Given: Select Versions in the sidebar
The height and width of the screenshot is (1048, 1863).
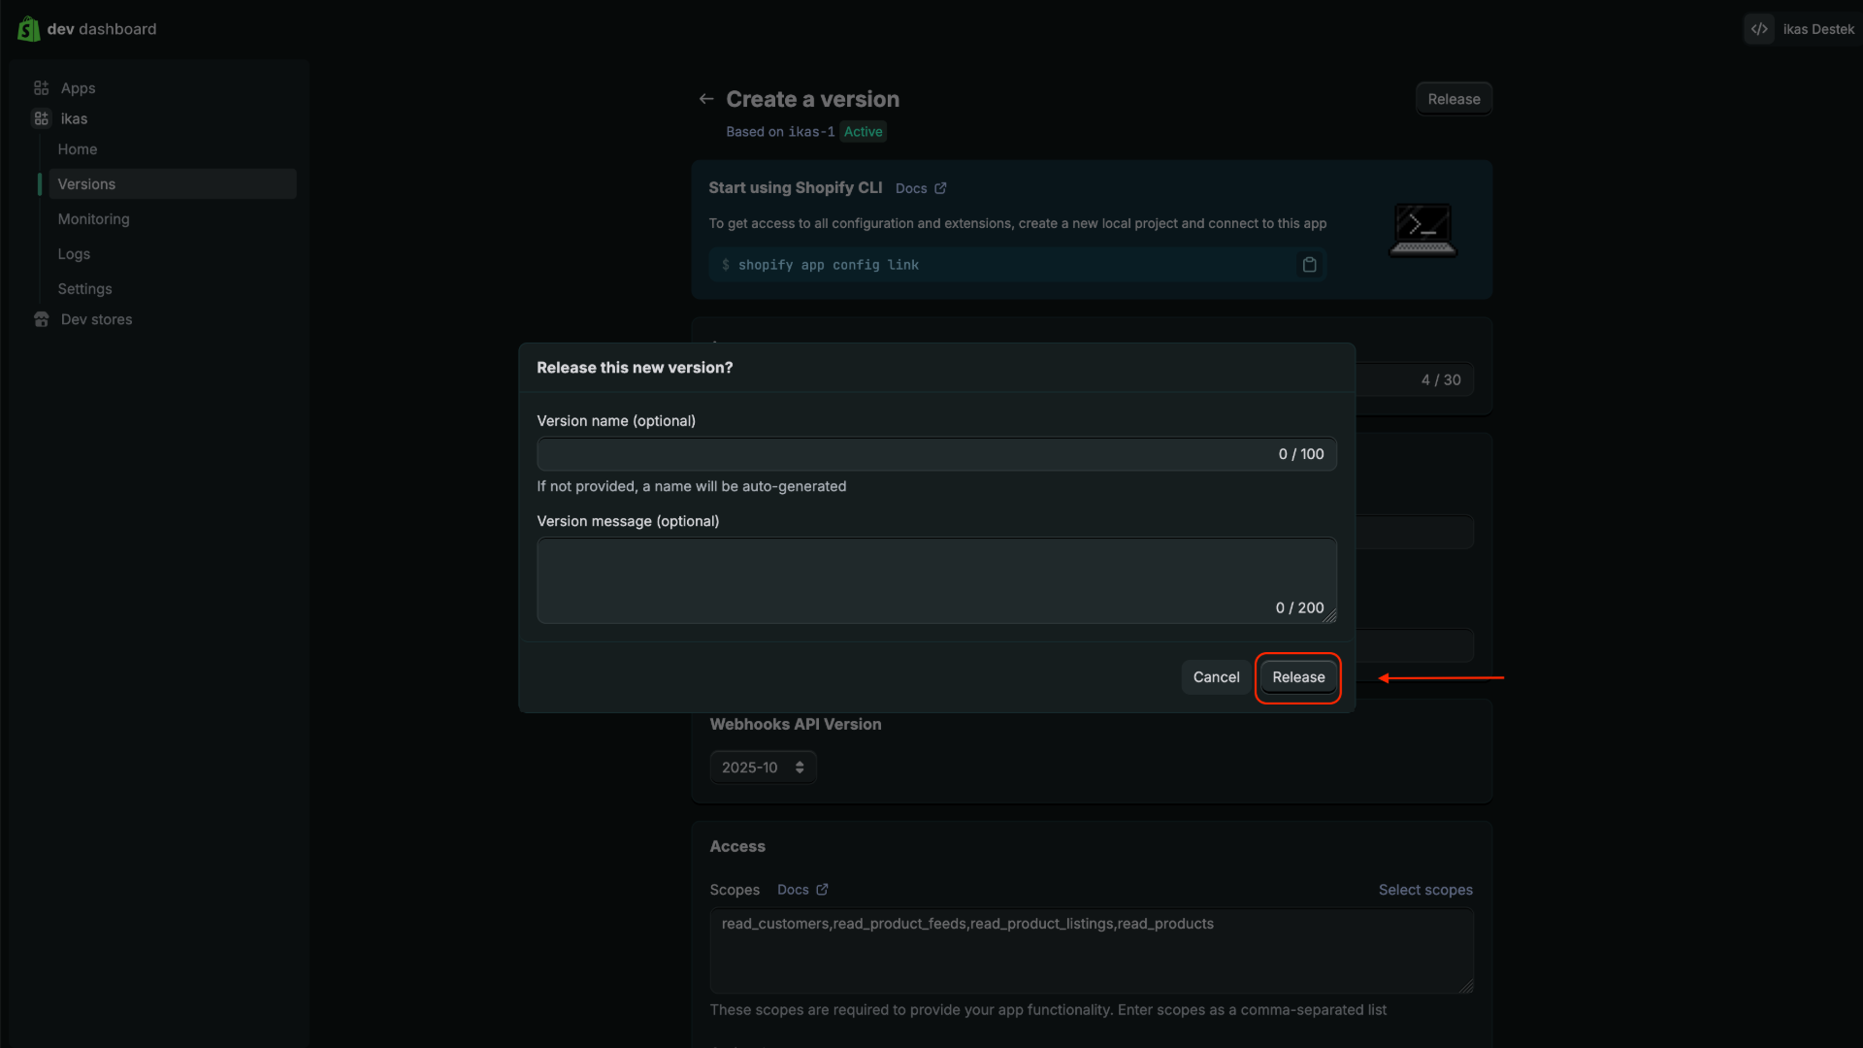Looking at the screenshot, I should 173,184.
